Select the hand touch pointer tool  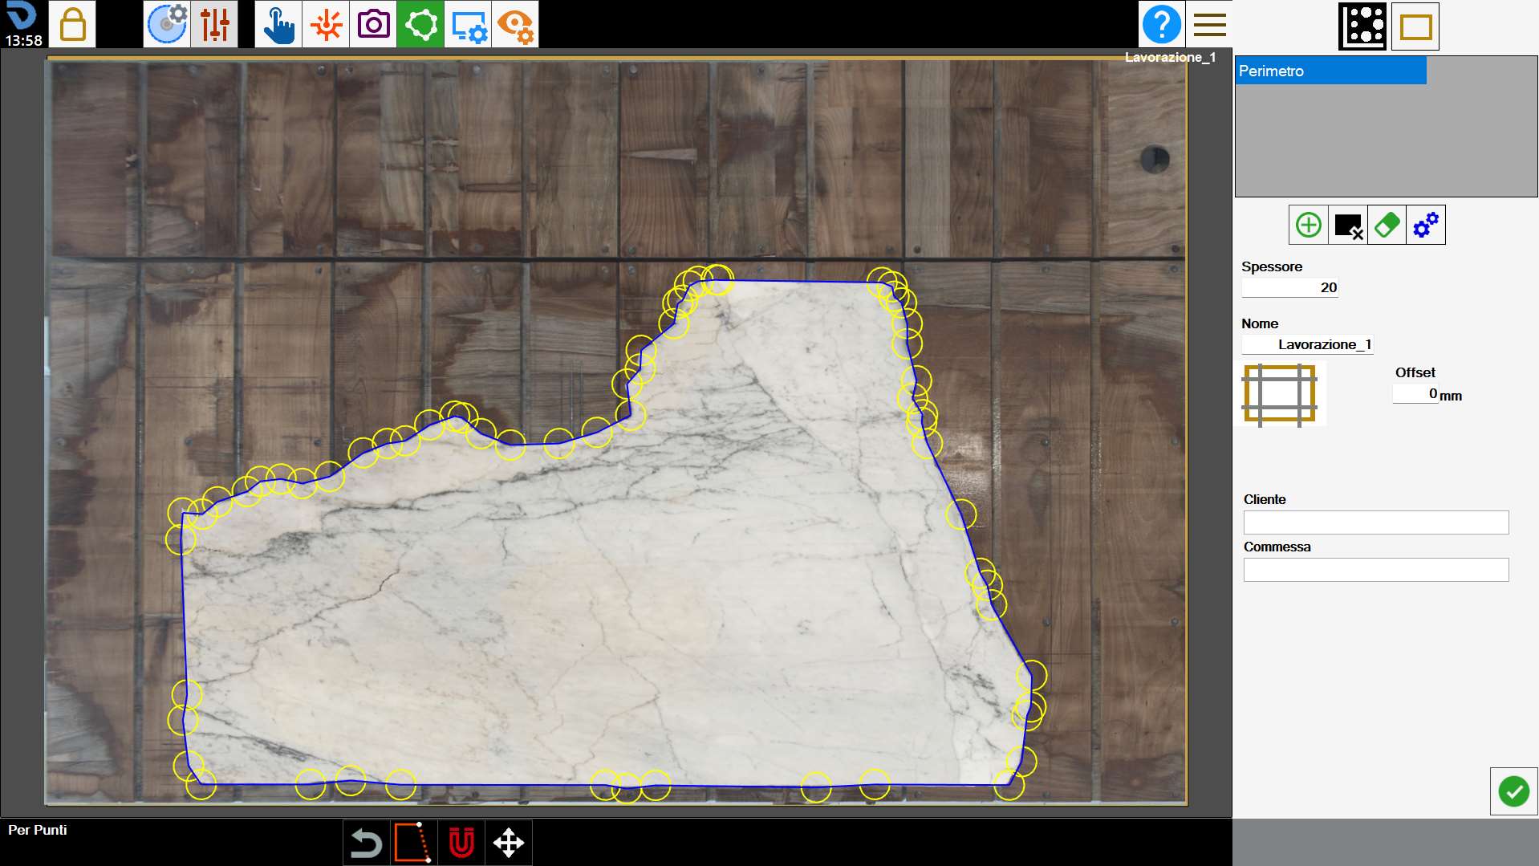[278, 24]
